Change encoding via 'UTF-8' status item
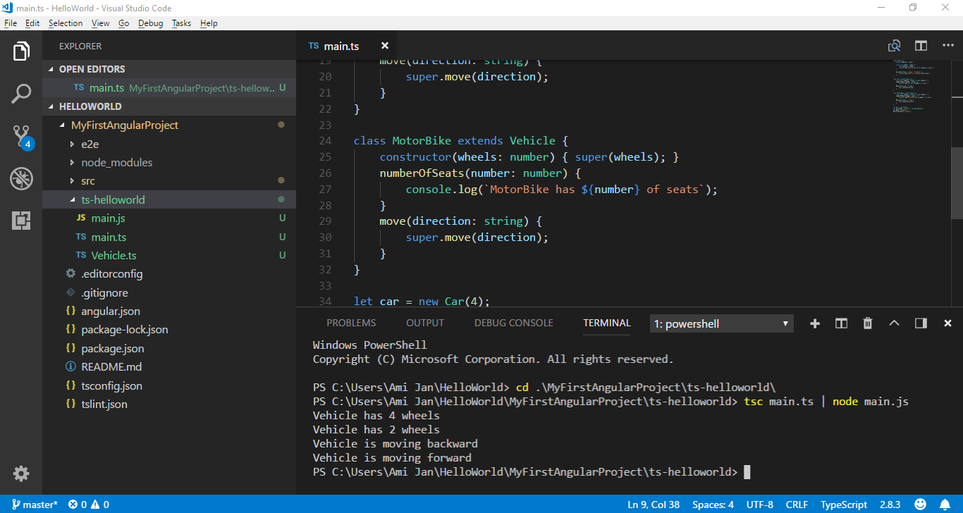 pos(760,505)
